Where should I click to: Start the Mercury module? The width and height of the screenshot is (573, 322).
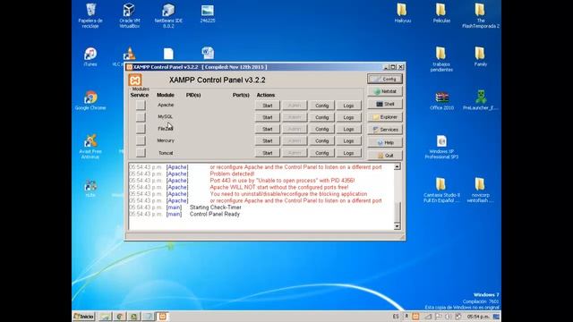[x=268, y=140]
